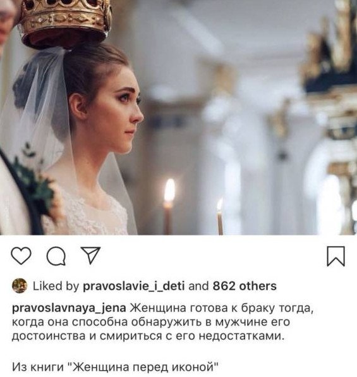Tap the golden crown above the bride
Viewport: 357px width, 377px height.
click(66, 23)
